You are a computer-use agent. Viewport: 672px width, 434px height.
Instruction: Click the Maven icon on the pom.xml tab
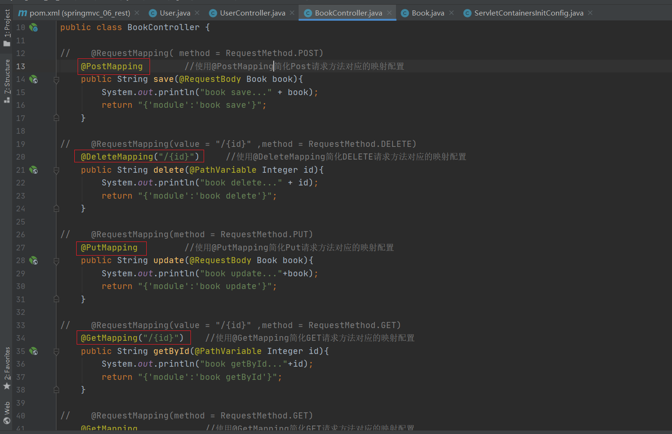[23, 13]
